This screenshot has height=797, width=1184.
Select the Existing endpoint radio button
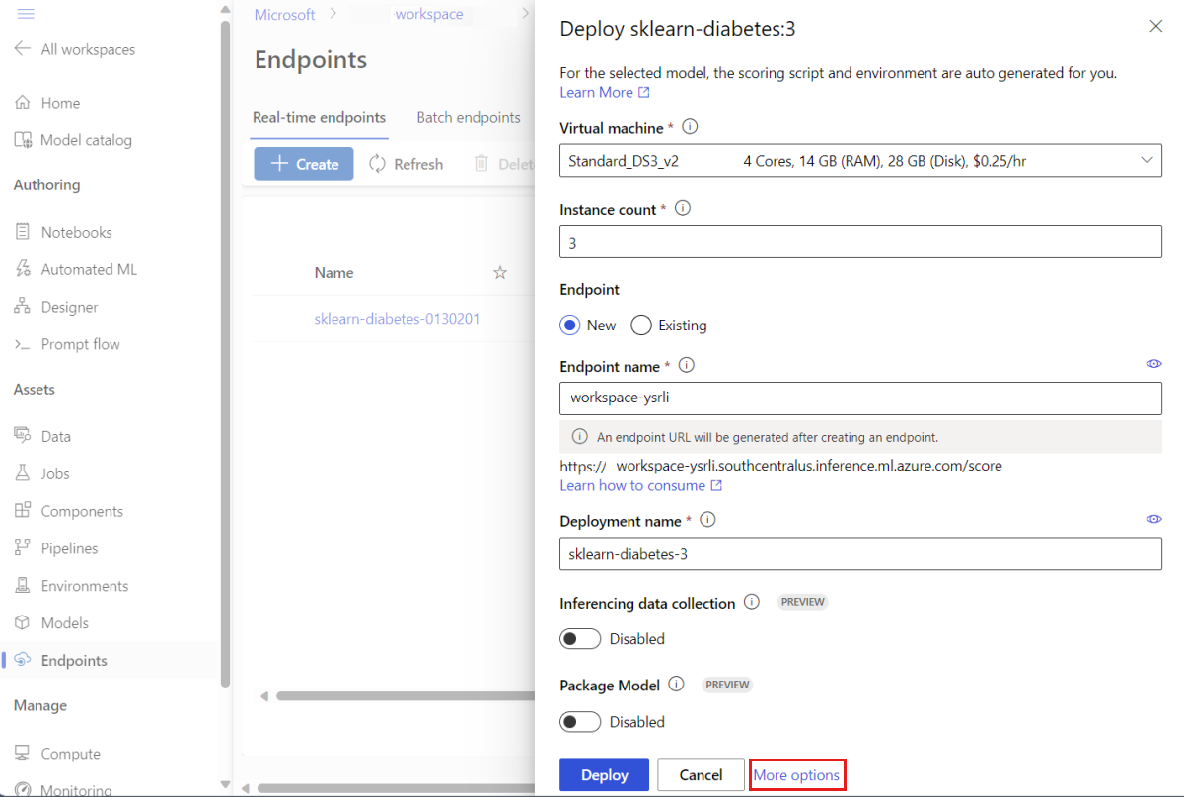pos(641,326)
